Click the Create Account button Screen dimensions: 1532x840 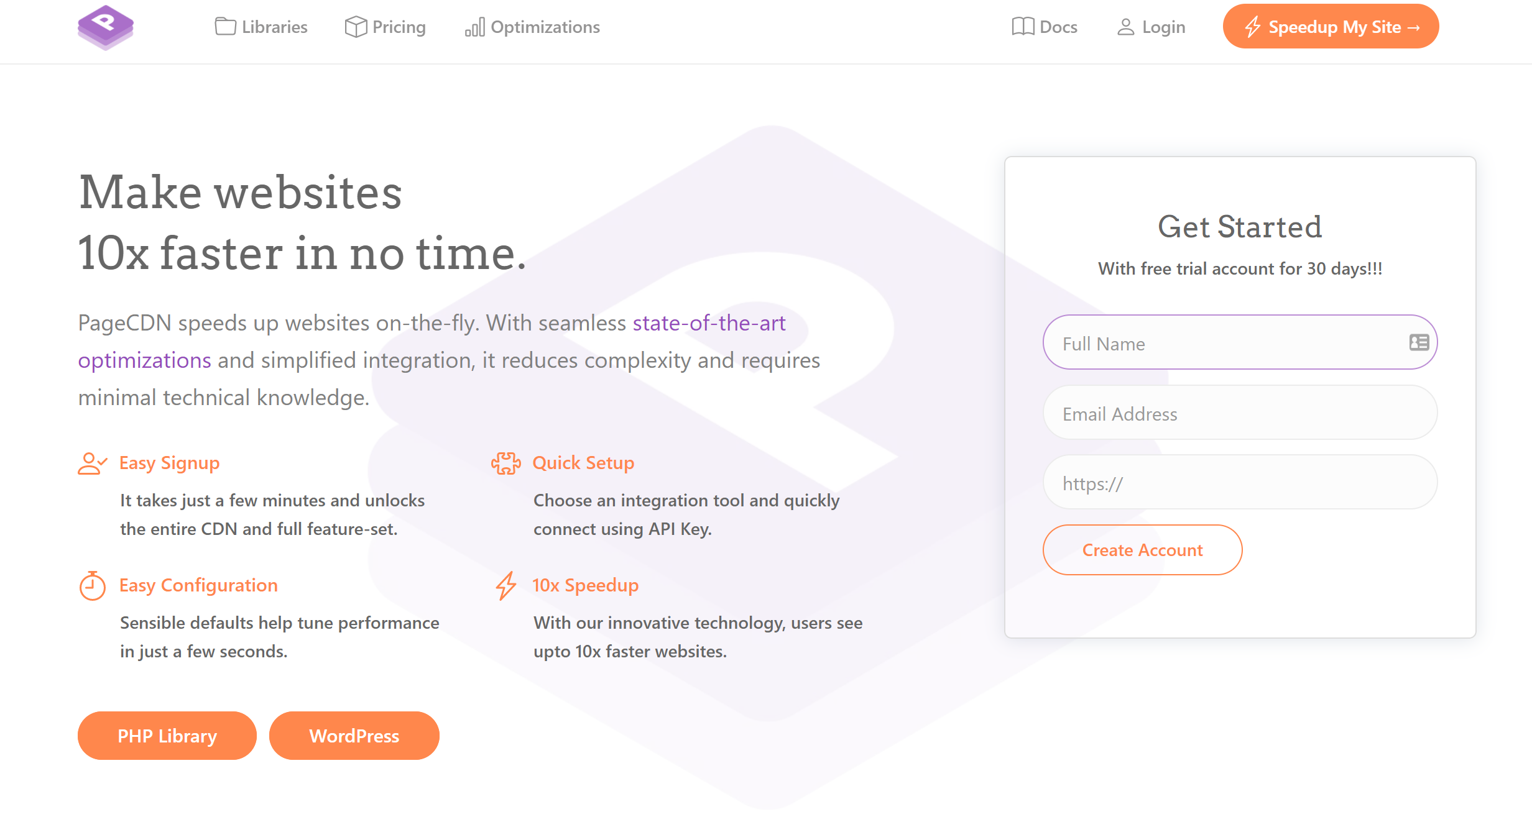1142,550
